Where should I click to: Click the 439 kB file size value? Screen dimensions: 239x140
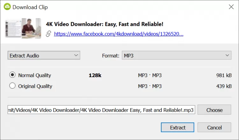pyautogui.click(x=224, y=86)
